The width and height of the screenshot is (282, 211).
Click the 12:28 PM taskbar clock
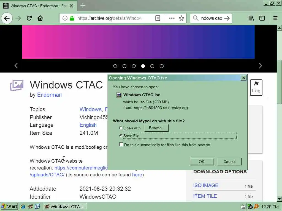[x=270, y=207]
